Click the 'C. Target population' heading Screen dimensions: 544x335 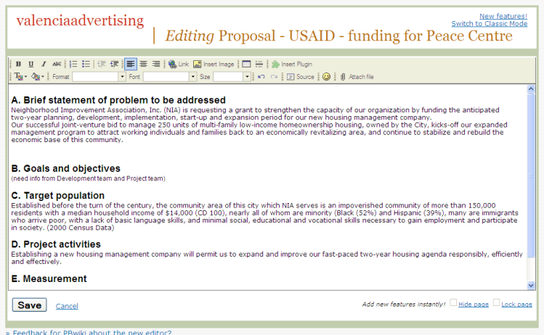click(57, 195)
